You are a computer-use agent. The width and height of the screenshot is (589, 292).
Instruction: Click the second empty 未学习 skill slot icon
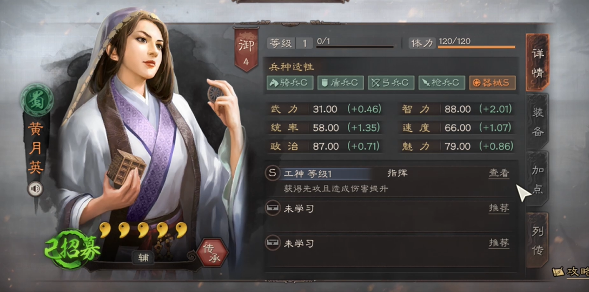click(273, 243)
